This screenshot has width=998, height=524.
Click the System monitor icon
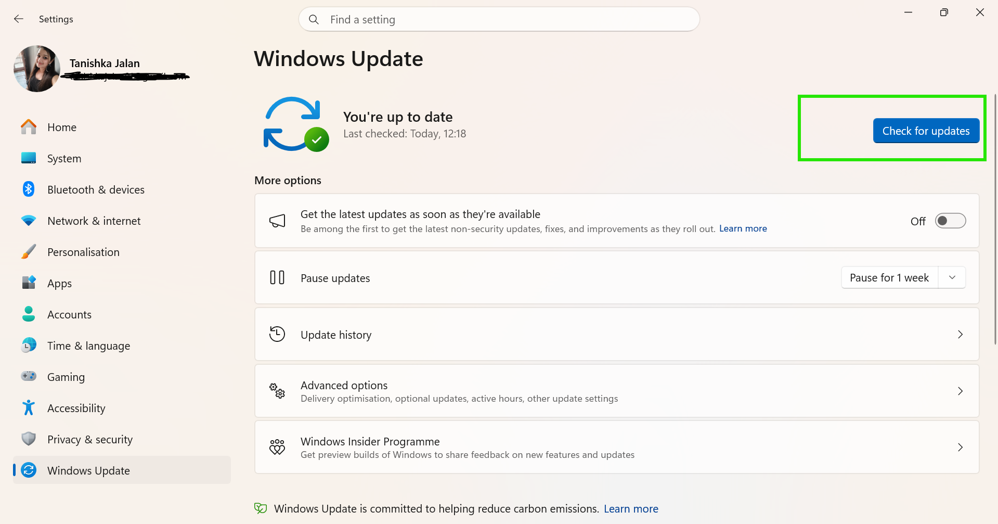coord(29,158)
